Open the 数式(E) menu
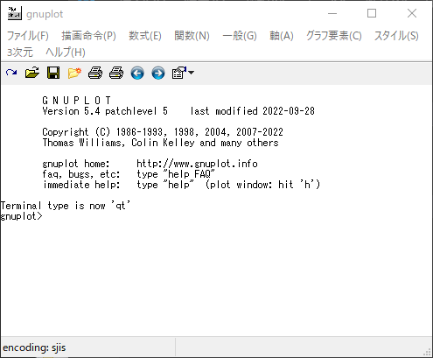The height and width of the screenshot is (358, 433). 145,36
